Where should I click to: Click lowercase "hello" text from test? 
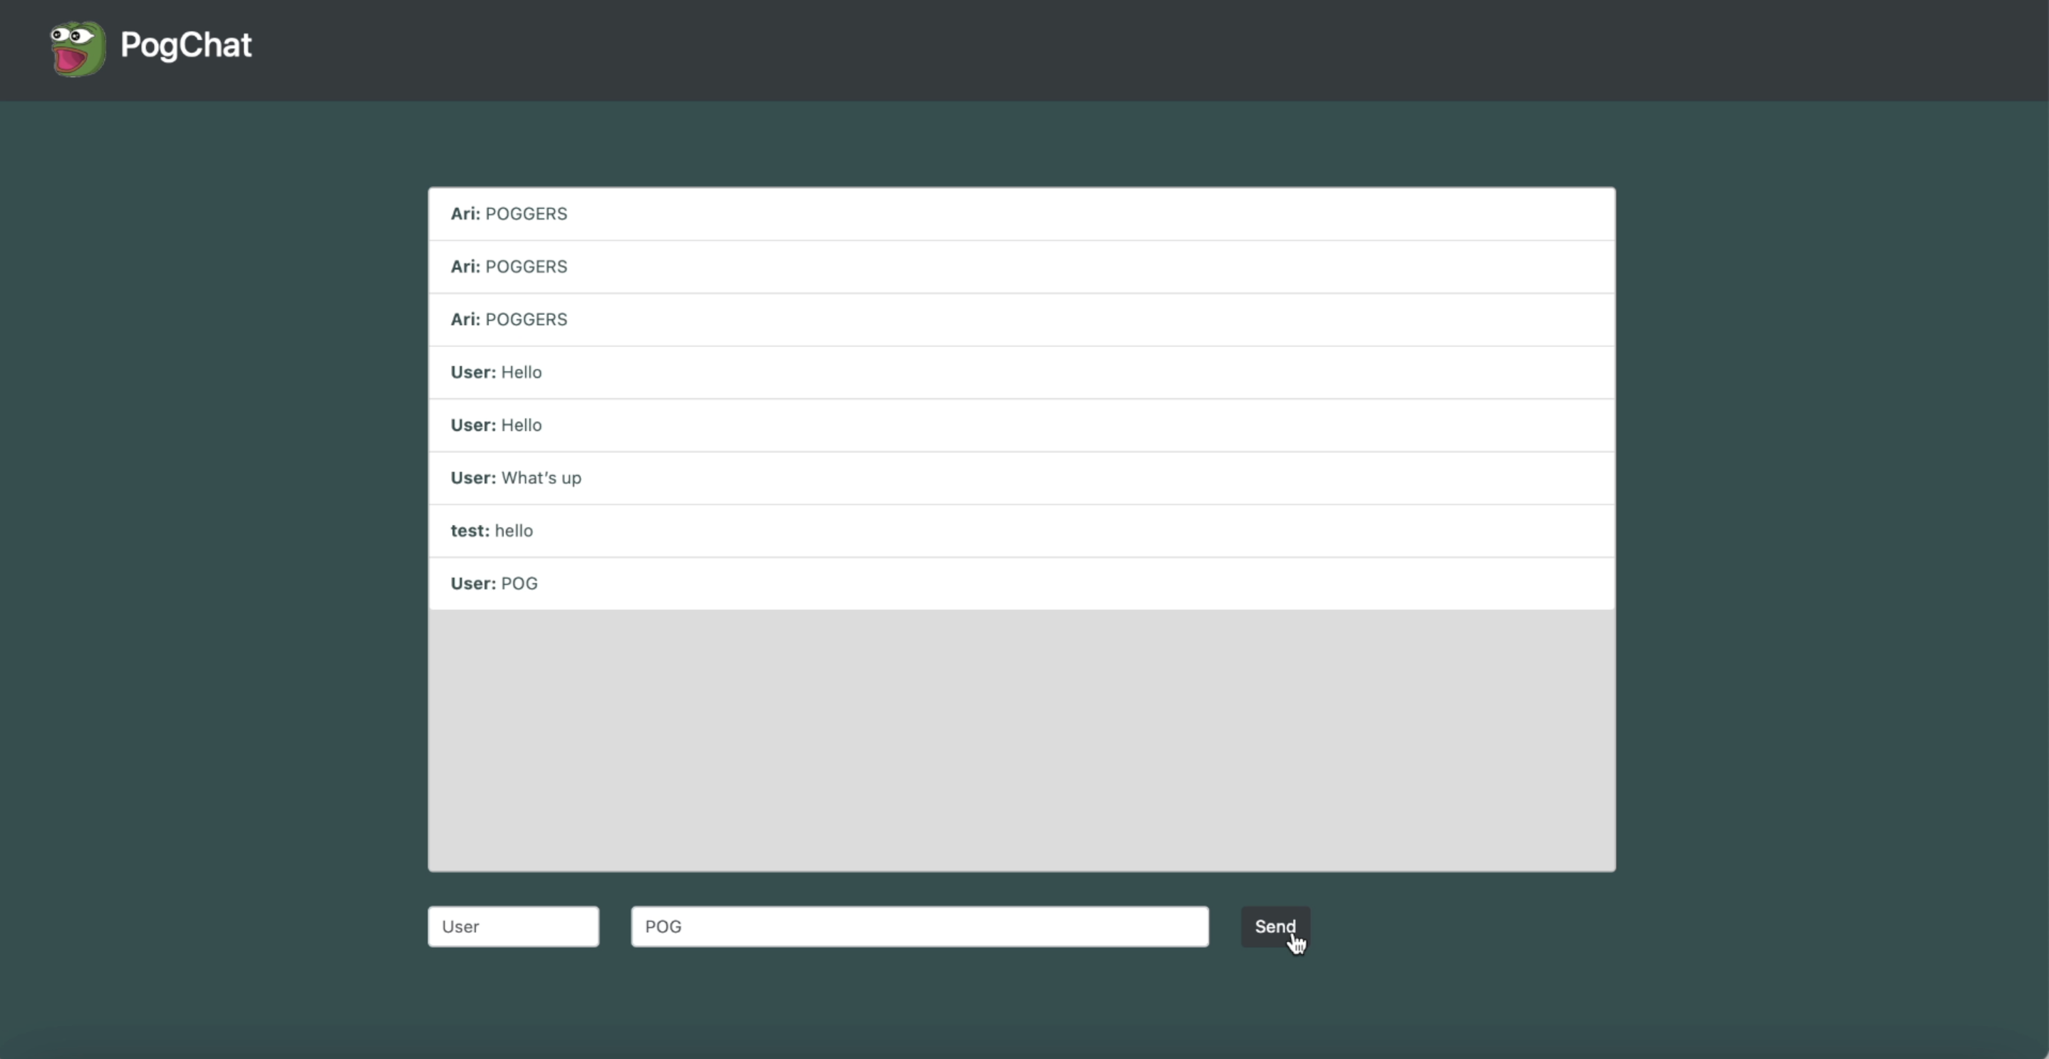tap(514, 531)
